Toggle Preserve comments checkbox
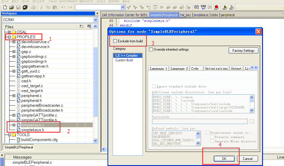Viewport: 284px width, 166px height. (212, 137)
